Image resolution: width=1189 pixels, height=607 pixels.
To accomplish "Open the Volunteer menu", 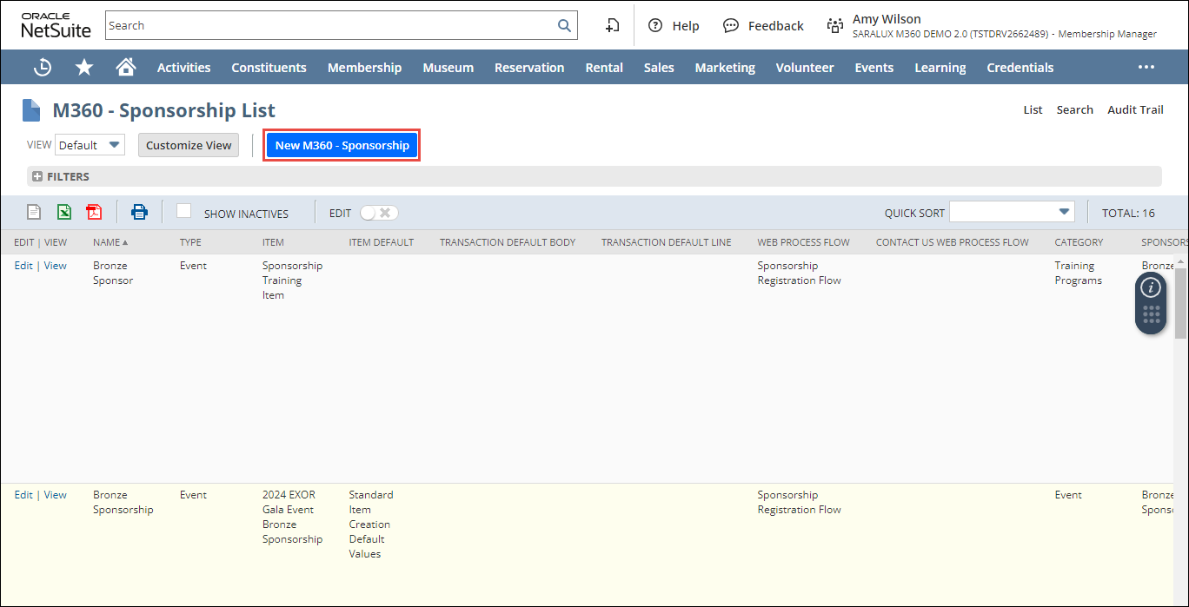I will (804, 68).
